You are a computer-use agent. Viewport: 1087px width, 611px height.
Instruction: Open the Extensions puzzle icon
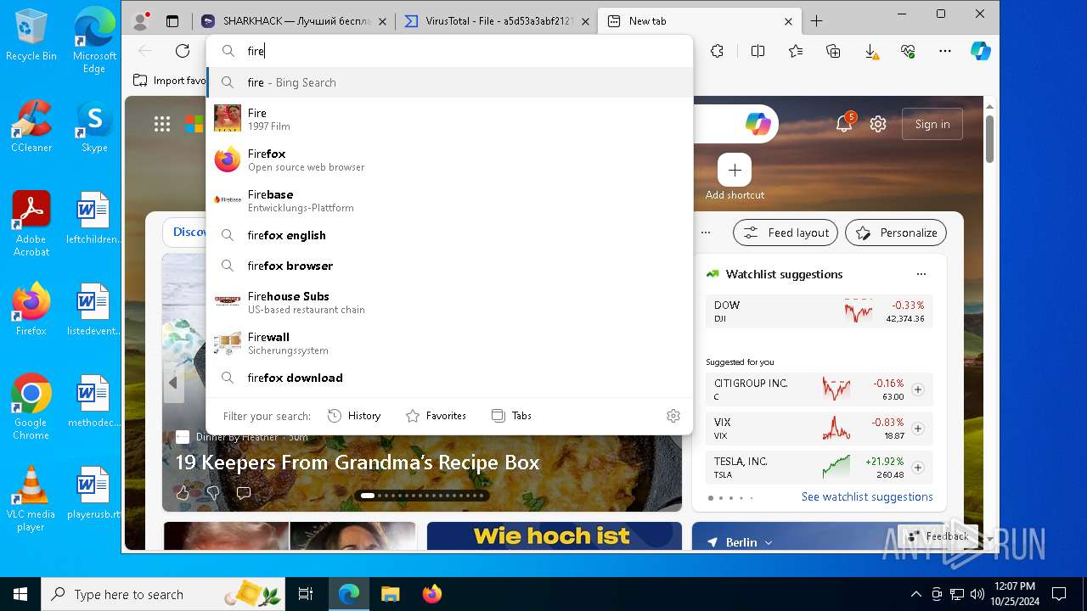[718, 51]
